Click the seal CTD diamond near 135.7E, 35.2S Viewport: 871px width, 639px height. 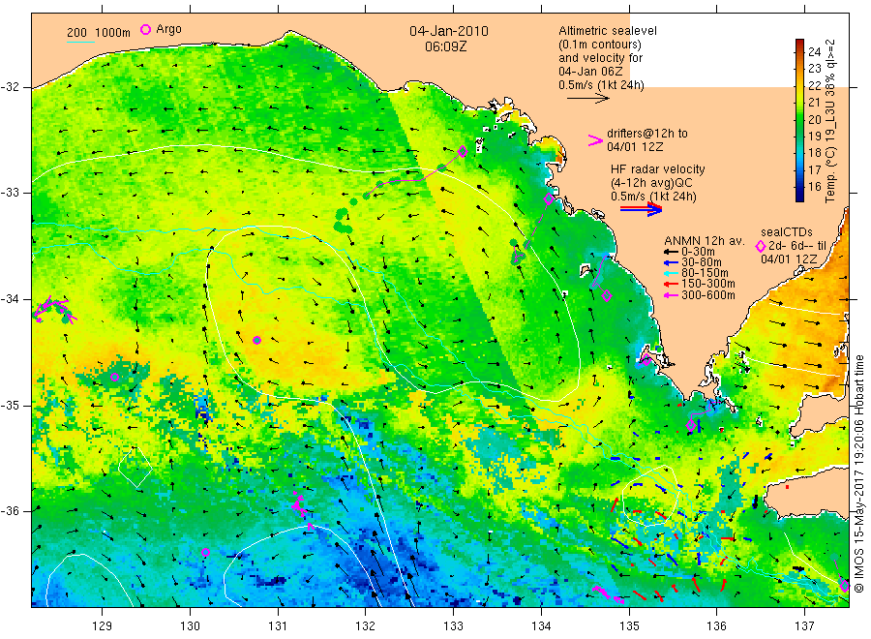coord(691,426)
